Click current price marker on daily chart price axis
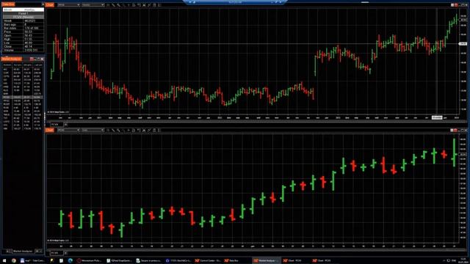Screen dimensions: 470x264 click(463, 155)
